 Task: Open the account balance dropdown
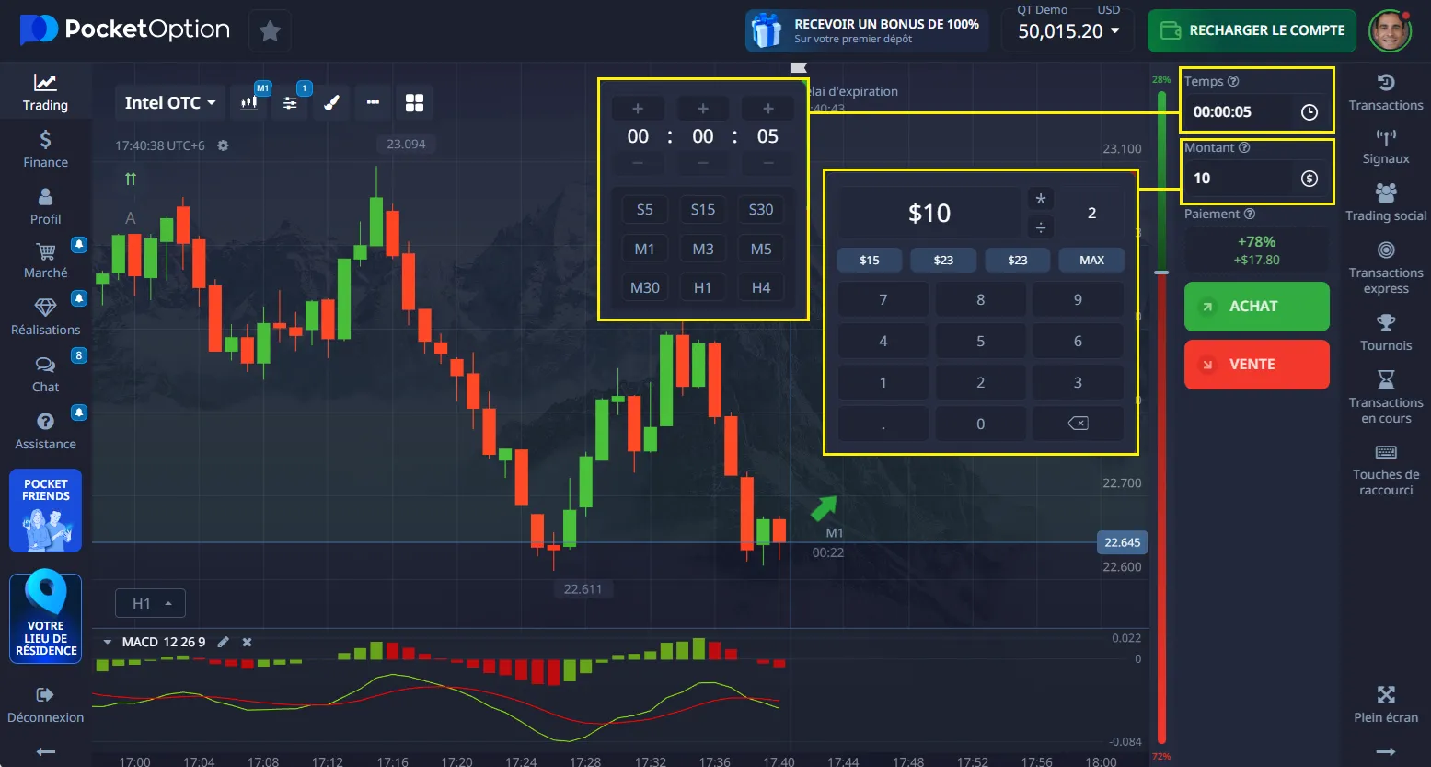click(1069, 31)
